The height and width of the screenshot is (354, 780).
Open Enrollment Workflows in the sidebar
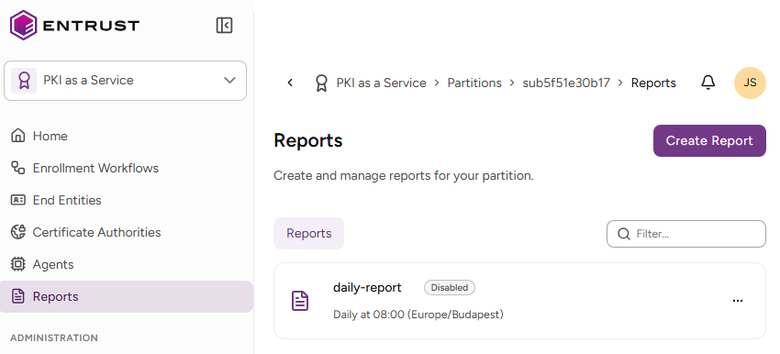95,168
